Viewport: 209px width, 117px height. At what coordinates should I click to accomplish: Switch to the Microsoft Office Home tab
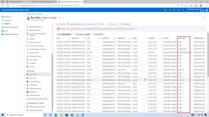pos(18,2)
